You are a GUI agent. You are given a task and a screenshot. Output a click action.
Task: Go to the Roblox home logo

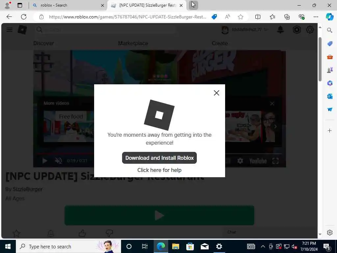(22, 30)
